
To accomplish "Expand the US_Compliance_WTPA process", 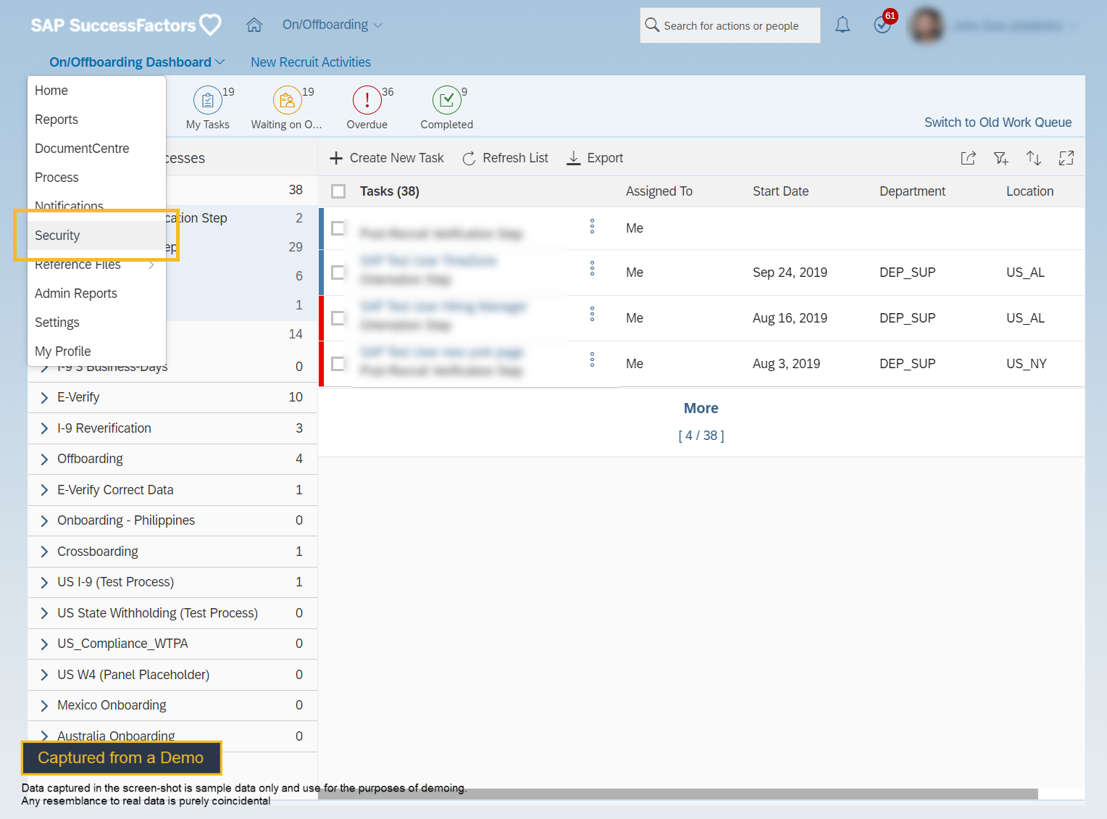I will click(x=44, y=644).
